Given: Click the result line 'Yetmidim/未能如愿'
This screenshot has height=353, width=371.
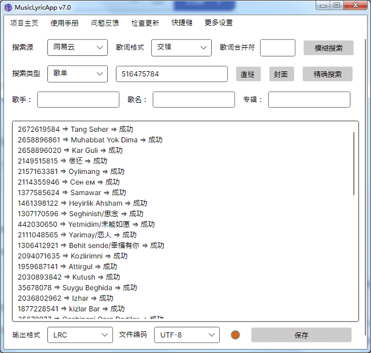Looking at the screenshot, I should [x=86, y=224].
